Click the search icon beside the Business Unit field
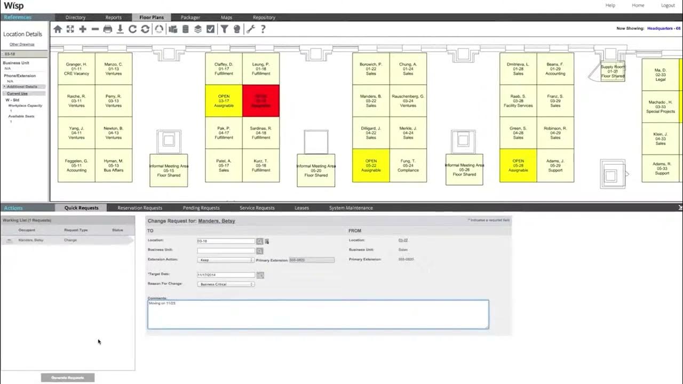 coord(260,251)
